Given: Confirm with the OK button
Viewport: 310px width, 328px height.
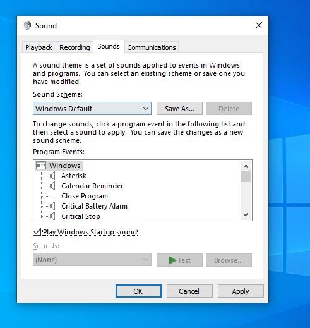Looking at the screenshot, I should (138, 291).
